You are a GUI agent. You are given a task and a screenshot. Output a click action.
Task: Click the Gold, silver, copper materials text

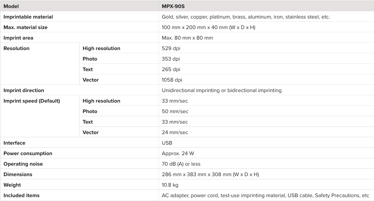point(246,17)
